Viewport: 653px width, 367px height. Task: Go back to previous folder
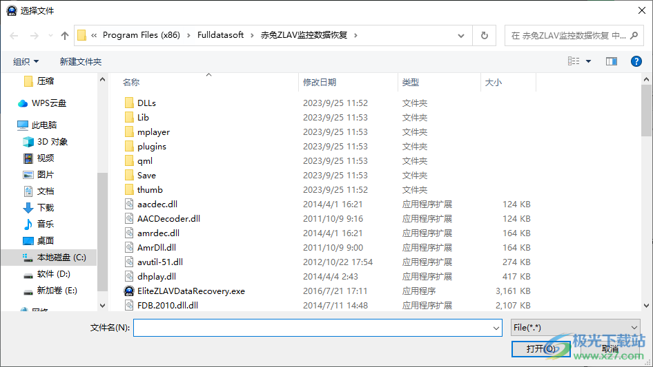14,36
